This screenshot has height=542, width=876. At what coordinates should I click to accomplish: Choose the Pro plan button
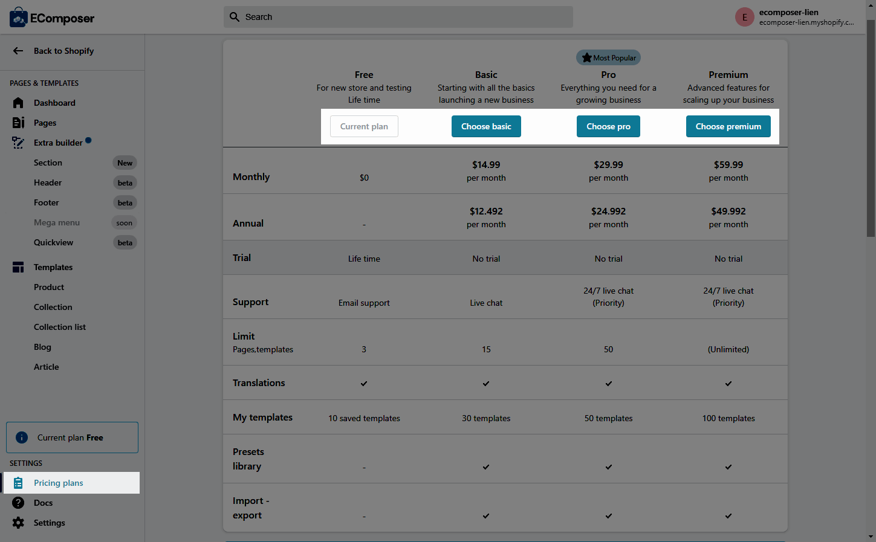(x=608, y=126)
